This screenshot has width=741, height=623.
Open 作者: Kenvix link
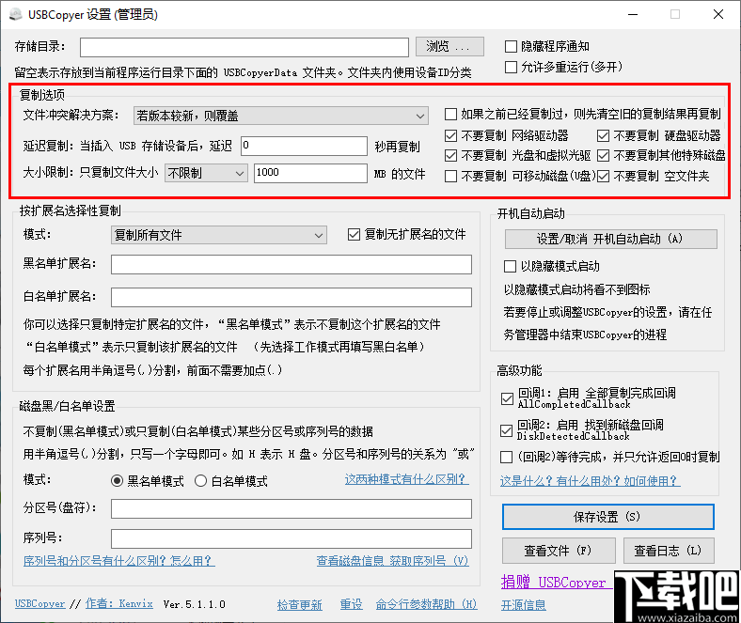pos(119,604)
